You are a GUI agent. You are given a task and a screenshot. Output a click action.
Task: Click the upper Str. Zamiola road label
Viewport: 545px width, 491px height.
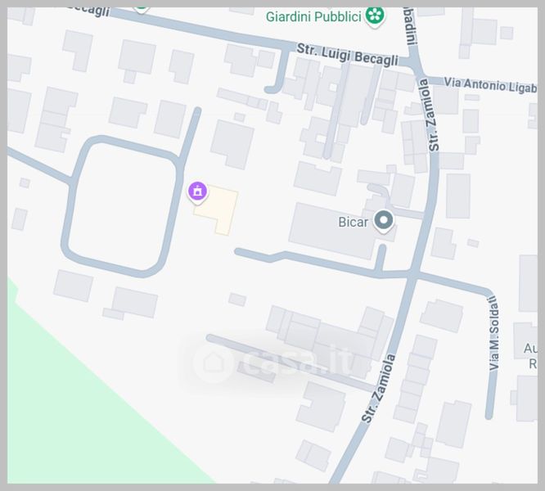(429, 115)
